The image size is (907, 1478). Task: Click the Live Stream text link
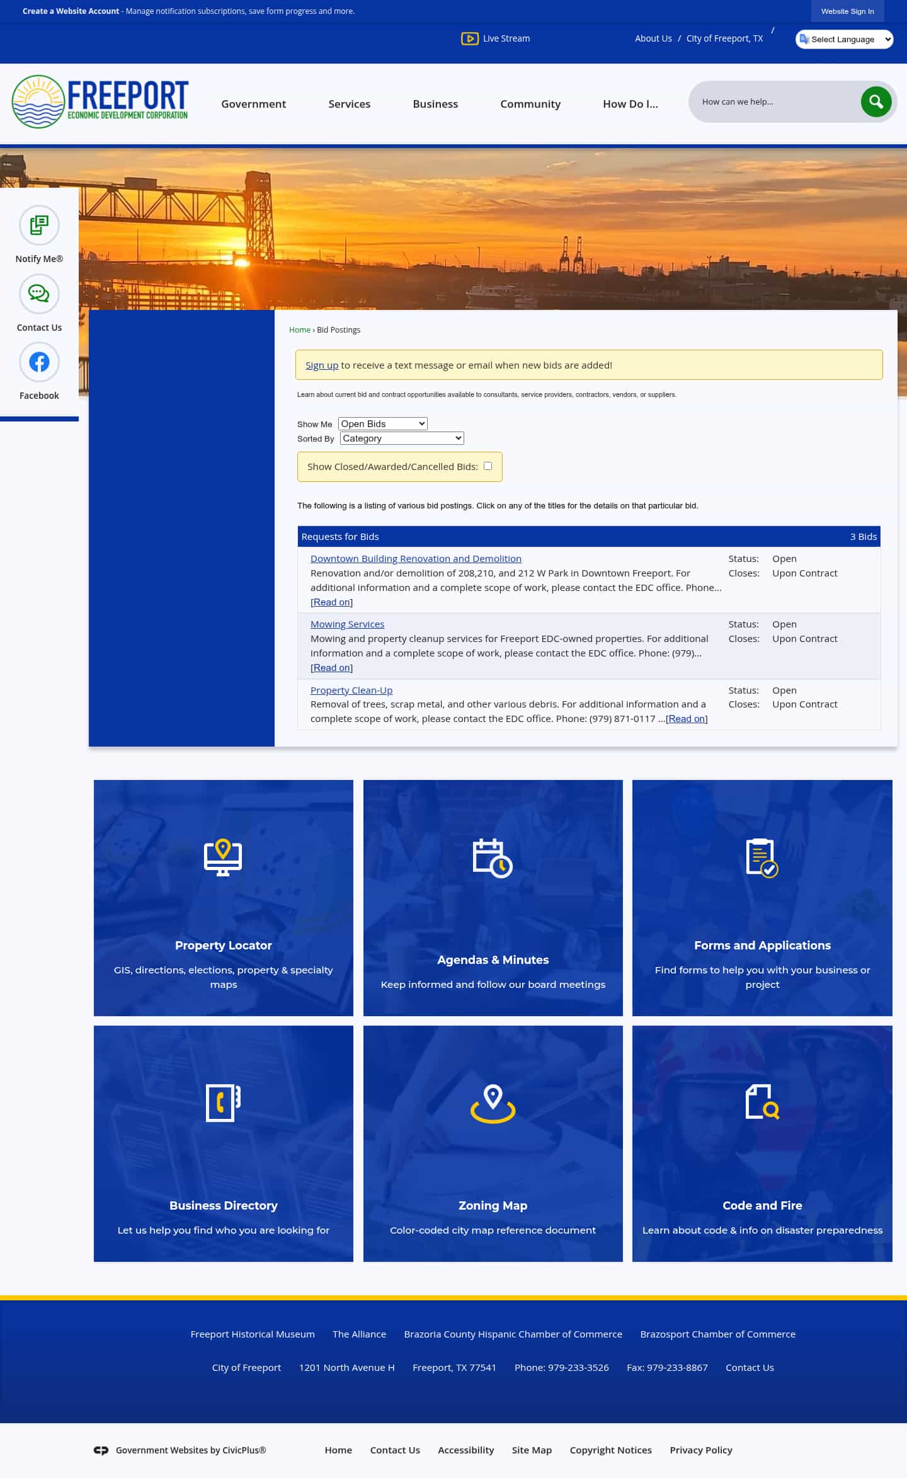506,38
